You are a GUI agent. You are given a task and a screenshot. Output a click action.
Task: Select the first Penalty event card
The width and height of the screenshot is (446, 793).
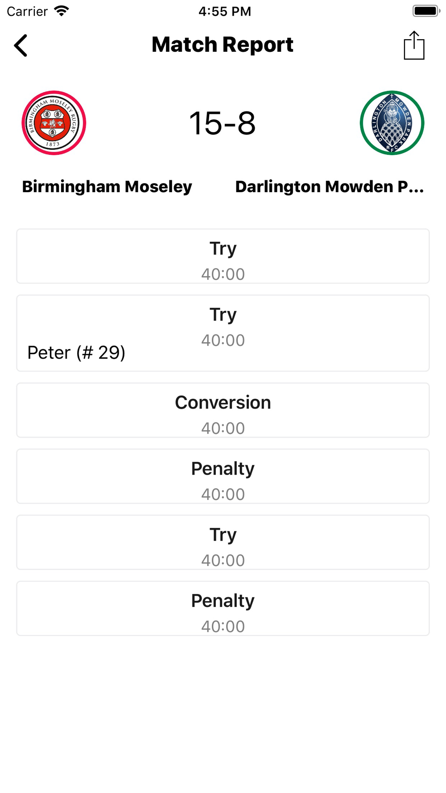pyautogui.click(x=223, y=476)
